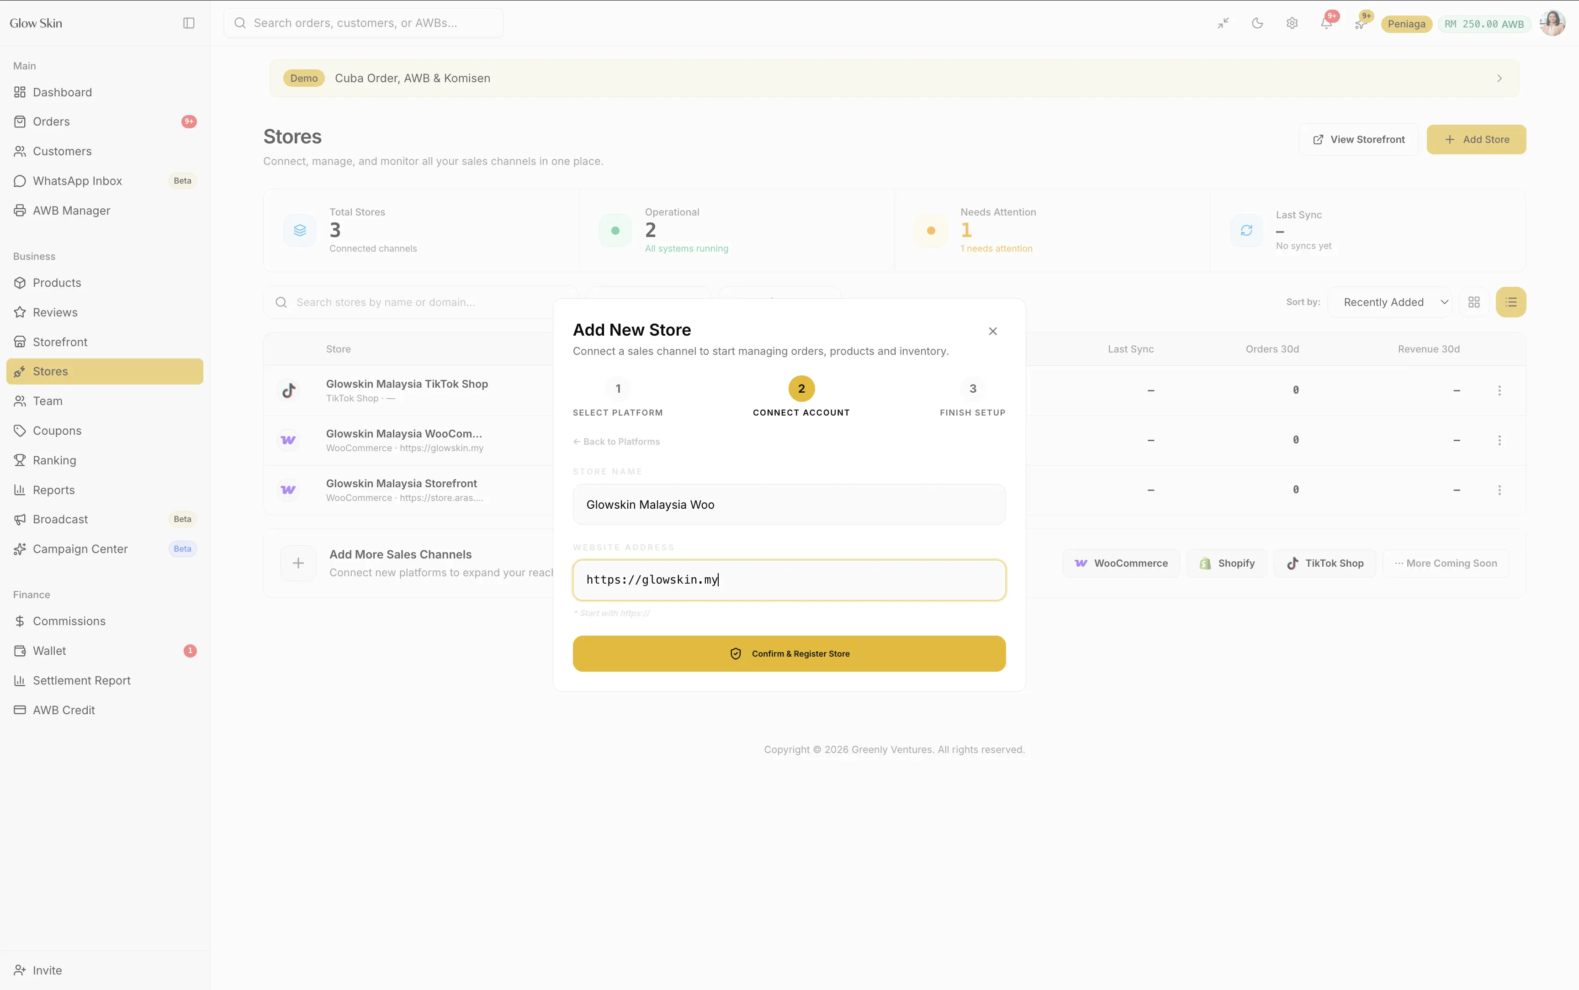Click the RM 250.00 AWB credit badge
This screenshot has height=990, width=1579.
pos(1484,24)
